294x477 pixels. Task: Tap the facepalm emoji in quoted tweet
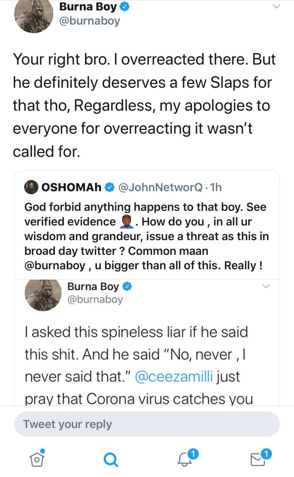129,221
